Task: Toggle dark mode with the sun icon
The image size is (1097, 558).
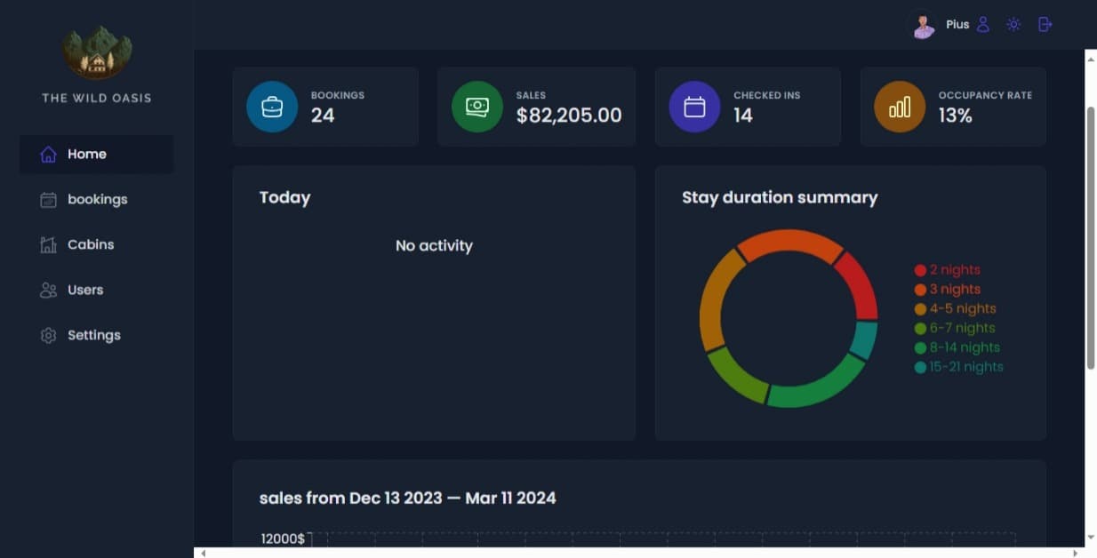Action: (x=1013, y=25)
